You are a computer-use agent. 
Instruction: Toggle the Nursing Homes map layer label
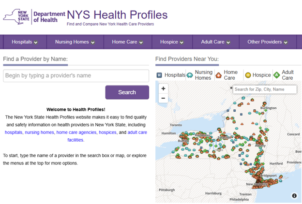coord(204,75)
